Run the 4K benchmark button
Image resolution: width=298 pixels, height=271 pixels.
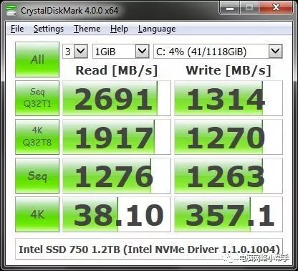coord(37,214)
